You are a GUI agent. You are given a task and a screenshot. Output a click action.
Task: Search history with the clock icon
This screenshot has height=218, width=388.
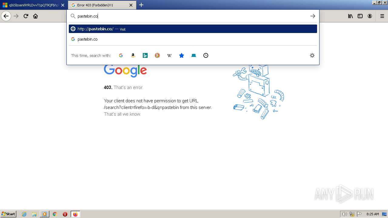pyautogui.click(x=206, y=55)
